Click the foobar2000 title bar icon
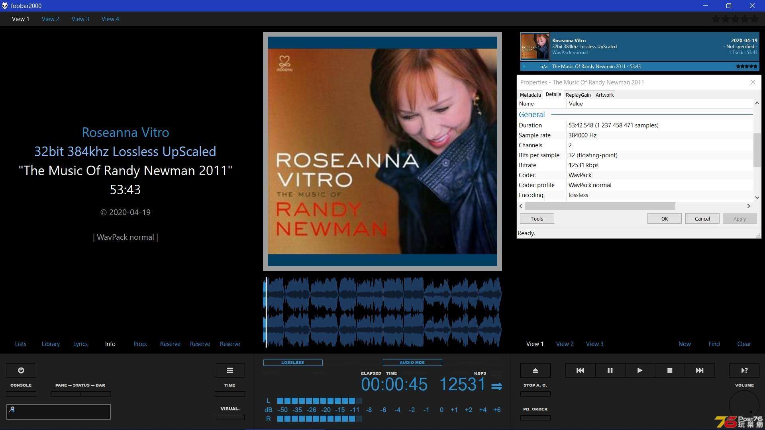Image resolution: width=765 pixels, height=430 pixels. [5, 6]
